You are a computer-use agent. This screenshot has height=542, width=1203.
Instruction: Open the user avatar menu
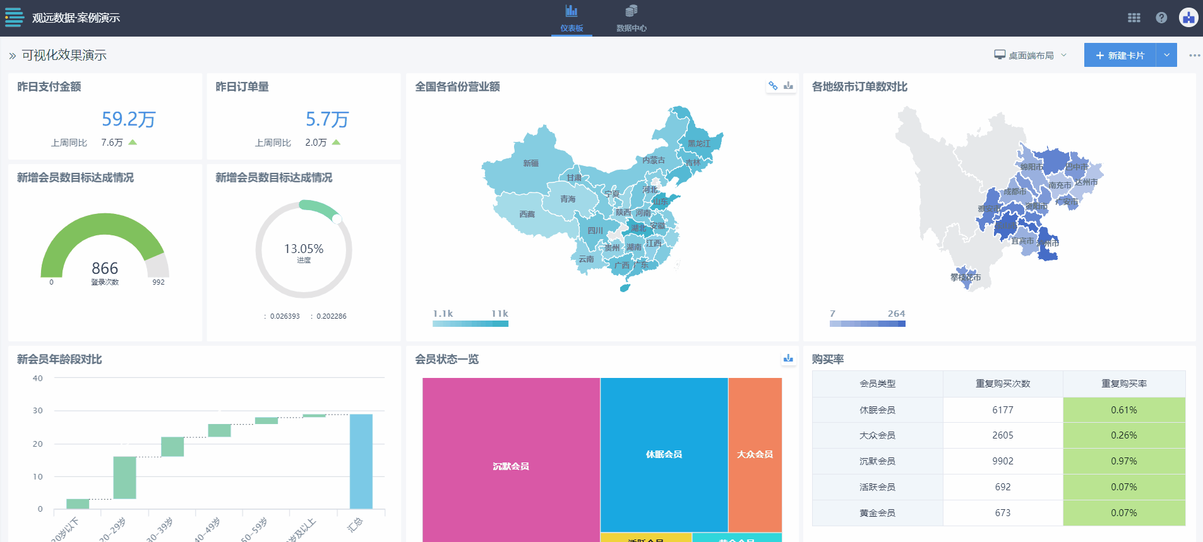point(1188,18)
